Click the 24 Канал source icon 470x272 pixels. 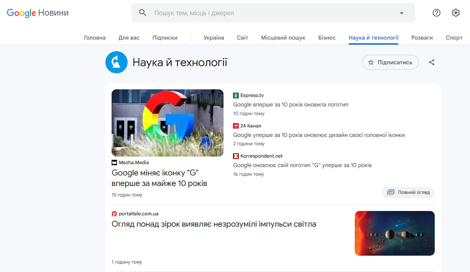[x=236, y=126]
